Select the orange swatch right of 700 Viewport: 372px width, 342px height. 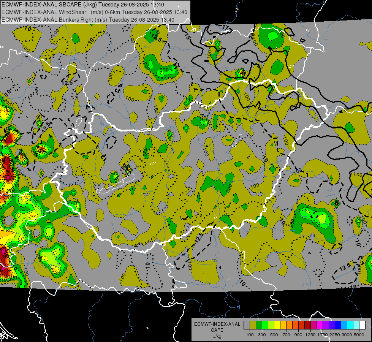tap(289, 325)
